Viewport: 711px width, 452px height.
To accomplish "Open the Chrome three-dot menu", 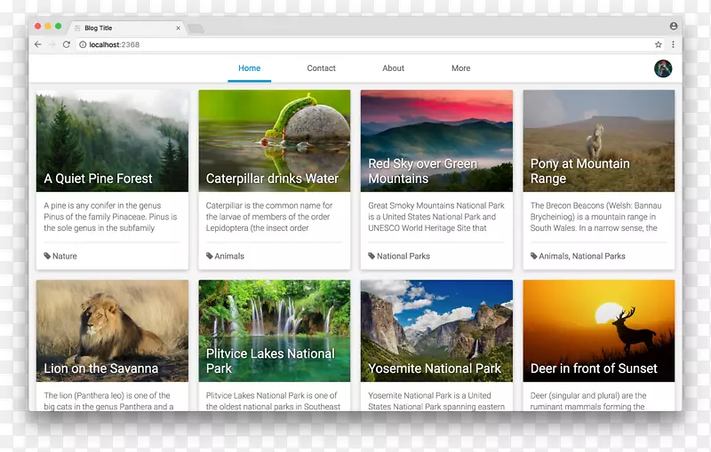I will pyautogui.click(x=673, y=44).
